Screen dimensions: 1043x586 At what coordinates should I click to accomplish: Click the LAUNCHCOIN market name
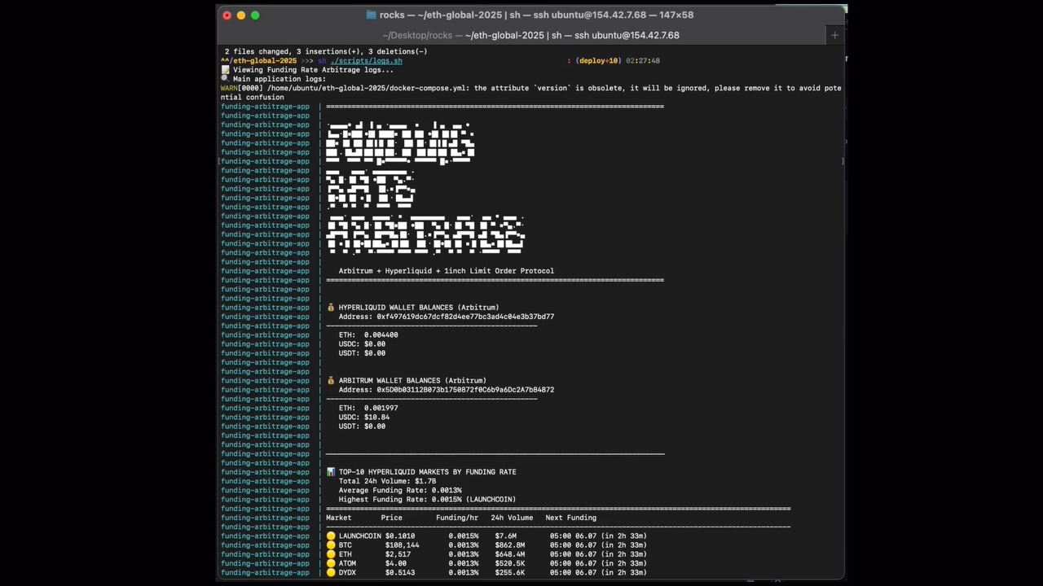click(360, 536)
